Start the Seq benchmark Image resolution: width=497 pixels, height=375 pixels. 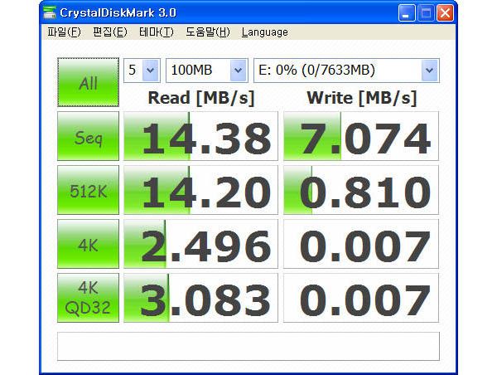click(x=88, y=136)
